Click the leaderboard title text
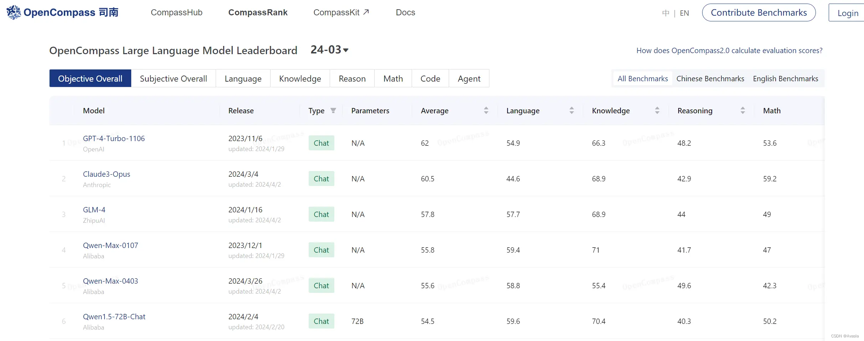This screenshot has width=864, height=341. [x=173, y=50]
